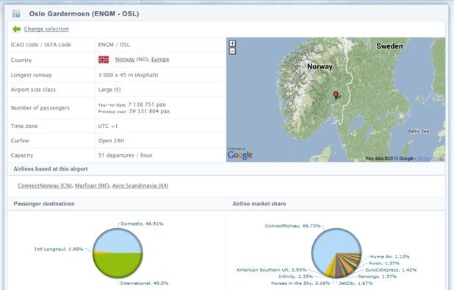Click the EuroCitiXpress, 1.43% chart label
Image resolution: width=454 pixels, height=290 pixels.
(391, 270)
